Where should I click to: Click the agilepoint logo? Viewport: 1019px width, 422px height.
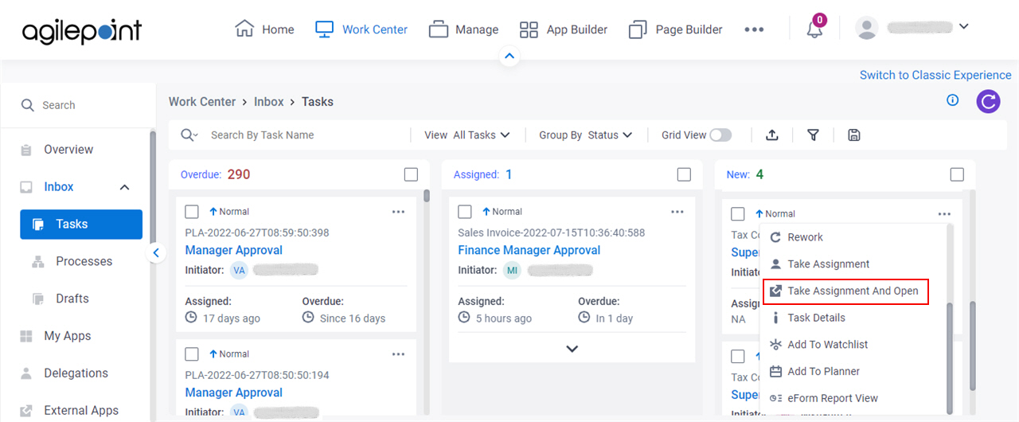[82, 30]
